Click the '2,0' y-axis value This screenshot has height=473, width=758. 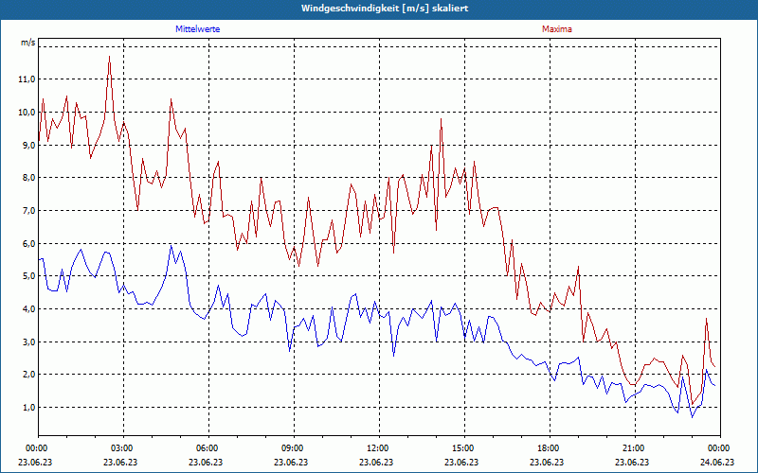28,375
